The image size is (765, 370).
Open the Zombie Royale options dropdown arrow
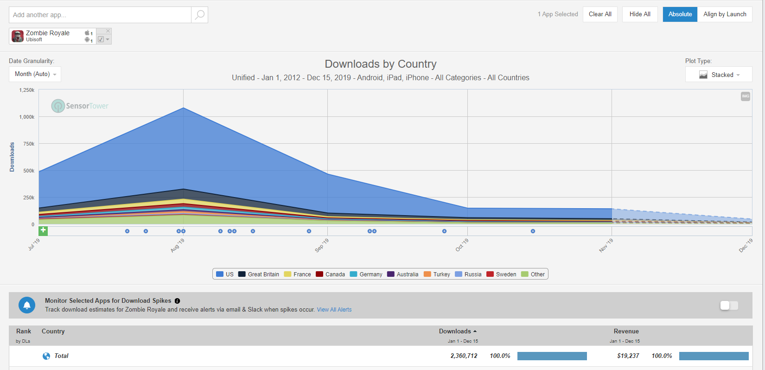pos(108,39)
